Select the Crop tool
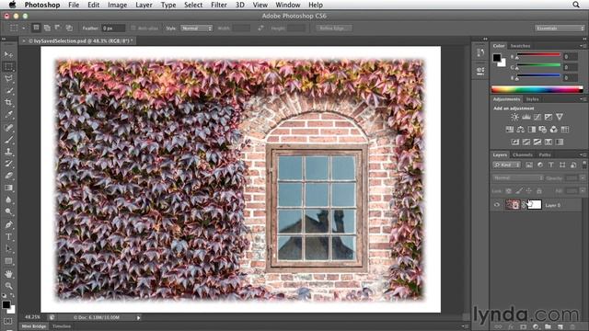The image size is (589, 331). point(8,102)
